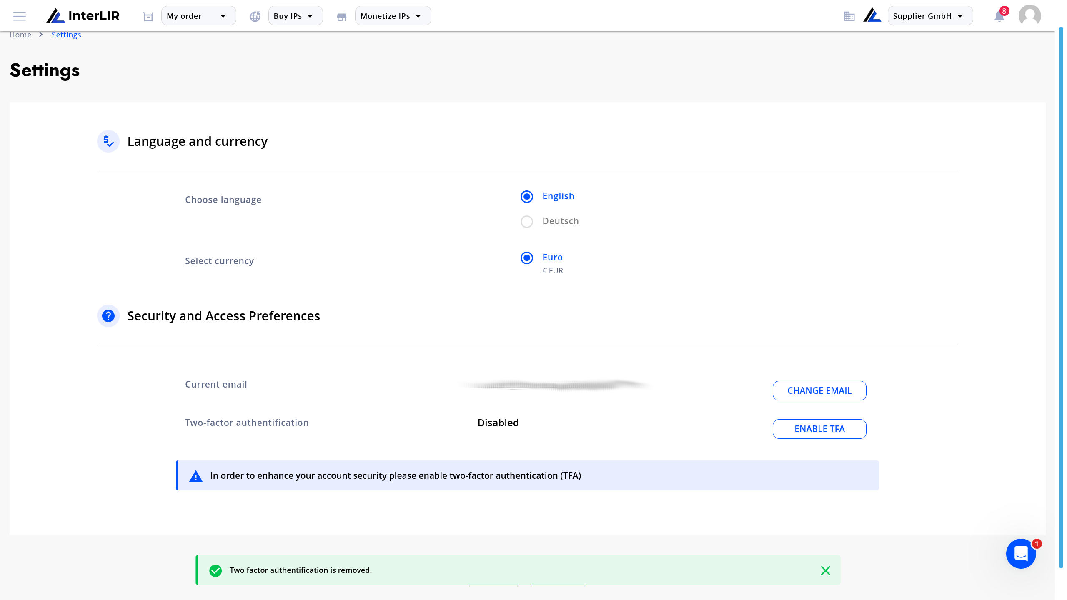Select English language radio button
This screenshot has height=600, width=1067.
[527, 196]
